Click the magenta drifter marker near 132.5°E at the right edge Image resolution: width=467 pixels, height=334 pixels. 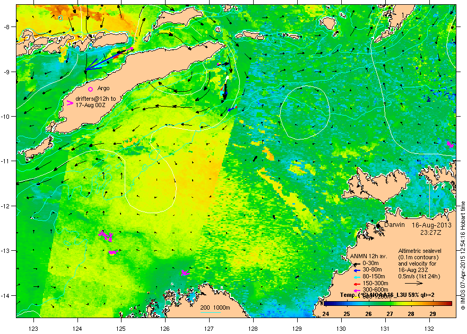450,145
